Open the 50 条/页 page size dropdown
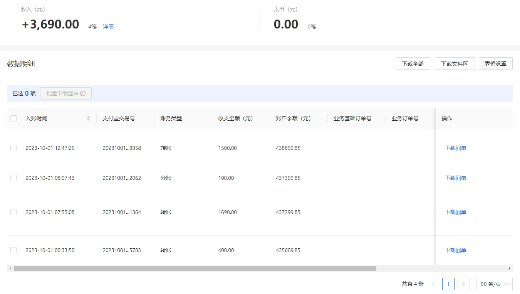 [494, 284]
